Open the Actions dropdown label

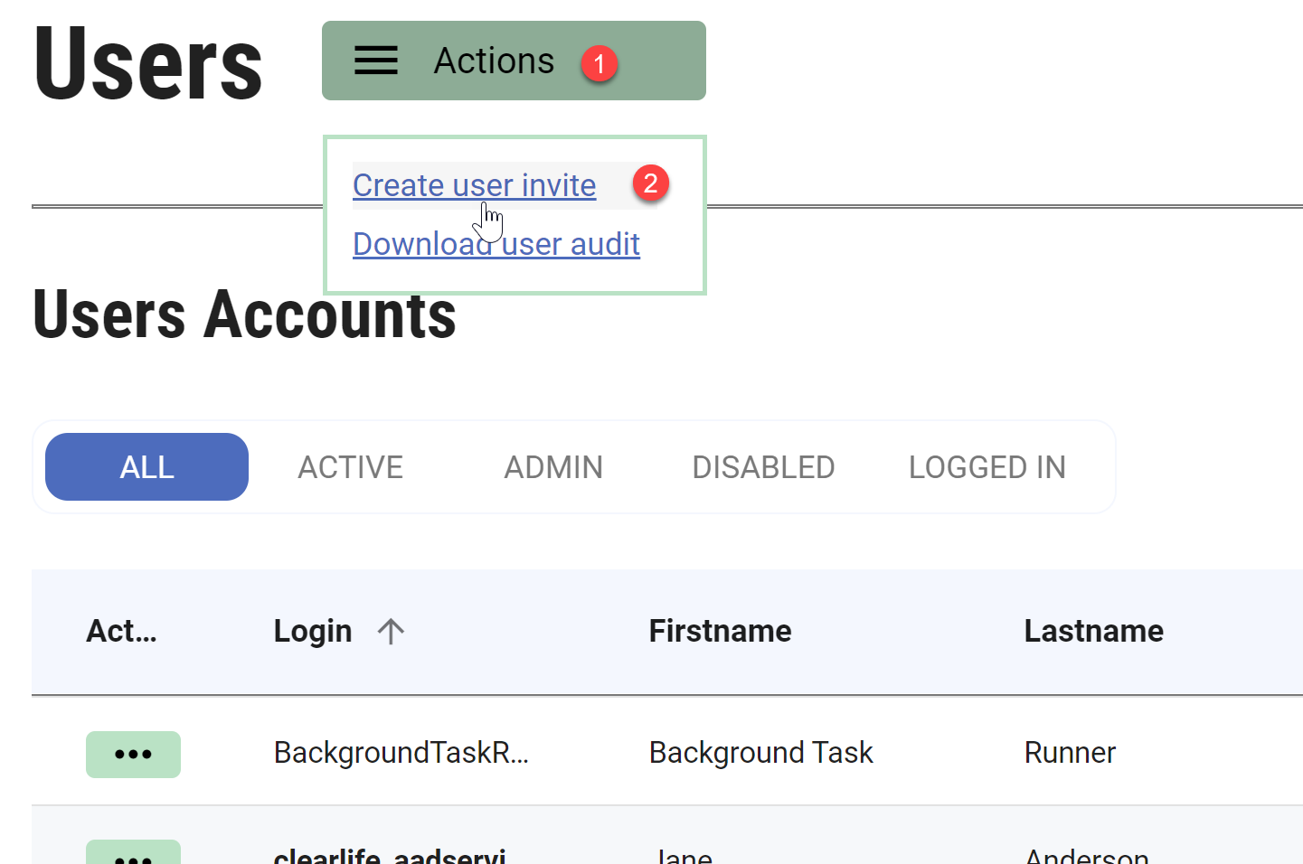click(x=494, y=61)
